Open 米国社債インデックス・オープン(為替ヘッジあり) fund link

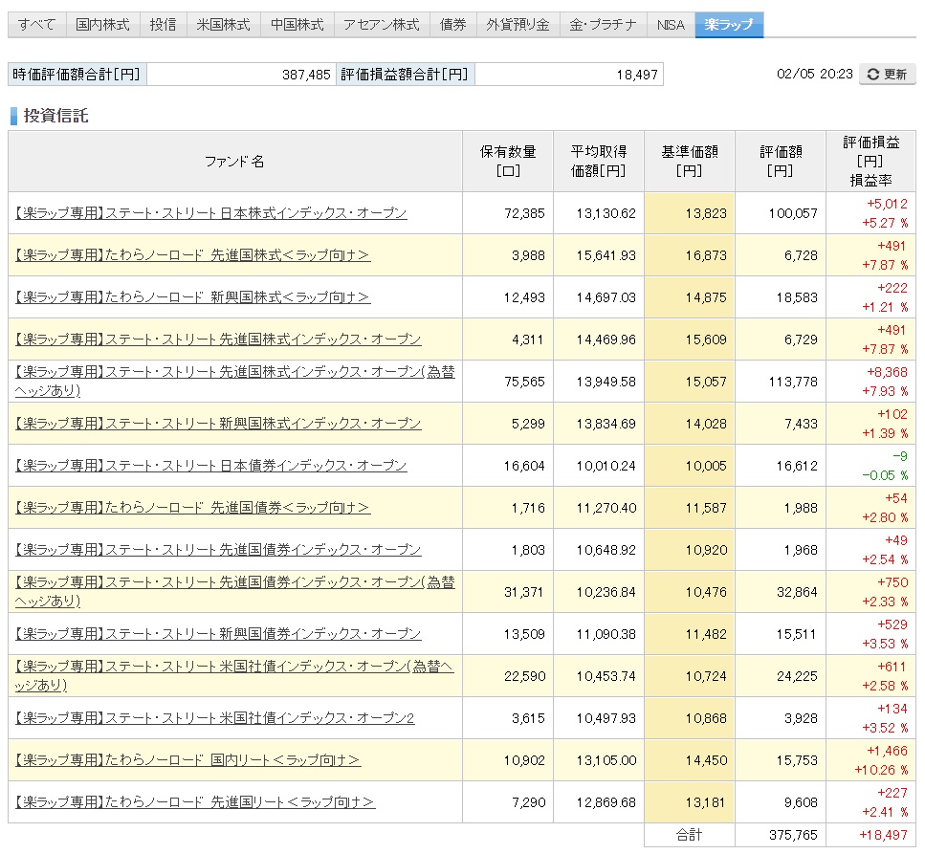point(234,676)
